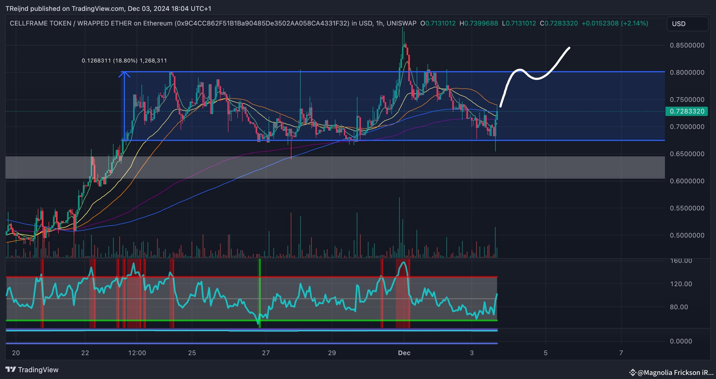The width and height of the screenshot is (716, 379).
Task: Select the green current price tag on price axis
Action: [x=687, y=111]
